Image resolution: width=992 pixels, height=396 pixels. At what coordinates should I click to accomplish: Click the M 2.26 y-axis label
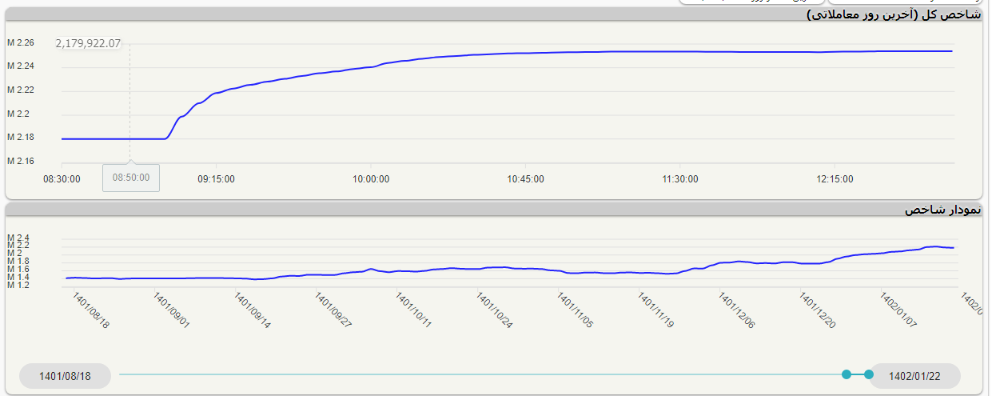(21, 42)
